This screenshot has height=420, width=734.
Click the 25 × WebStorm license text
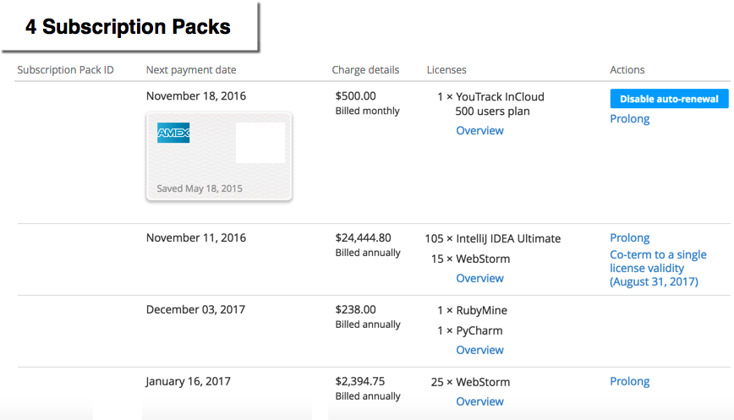[470, 382]
